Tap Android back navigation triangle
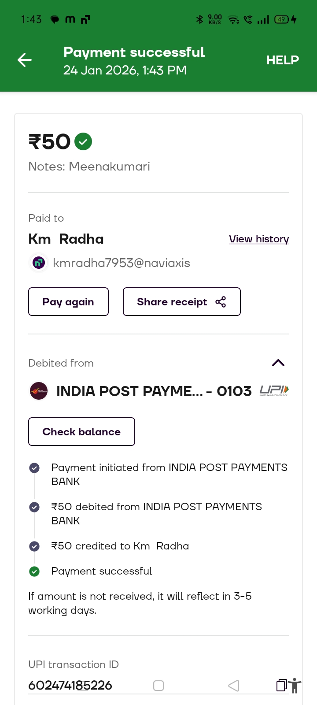This screenshot has width=317, height=705. (x=234, y=686)
